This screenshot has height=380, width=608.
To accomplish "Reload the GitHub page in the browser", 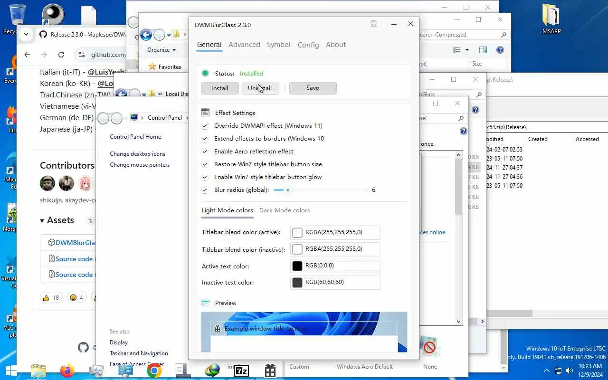I will point(61,55).
